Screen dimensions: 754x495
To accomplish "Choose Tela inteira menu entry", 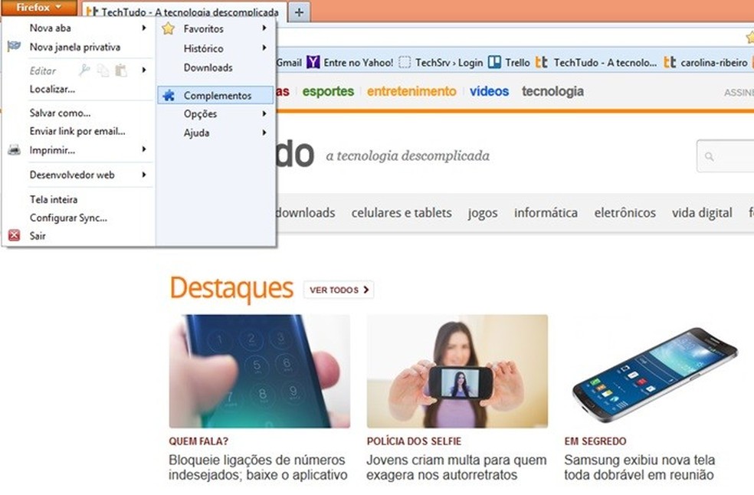I will pyautogui.click(x=54, y=199).
